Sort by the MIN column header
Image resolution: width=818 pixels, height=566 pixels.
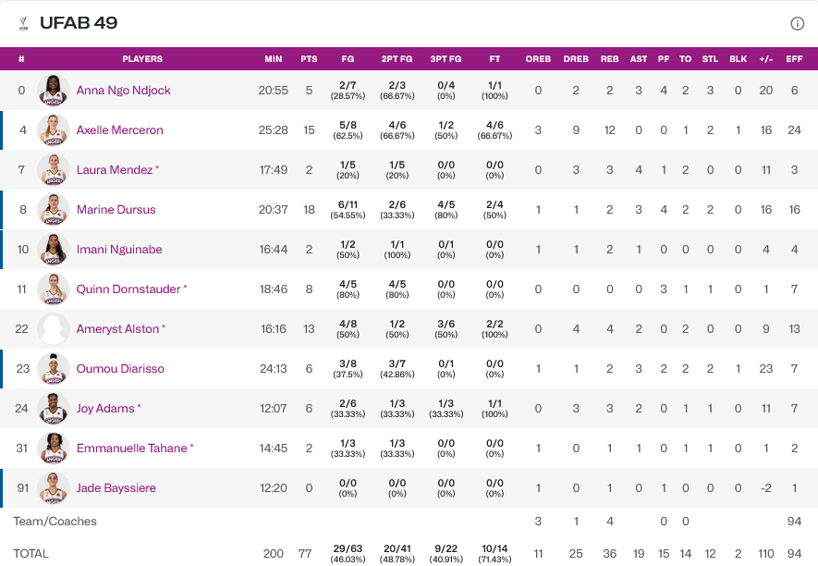[274, 59]
